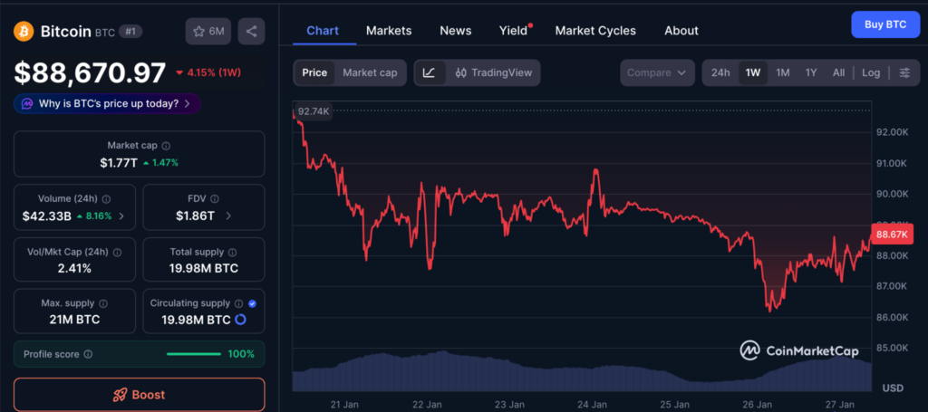Open the Compare dropdown
The width and height of the screenshot is (928, 412).
coord(658,72)
